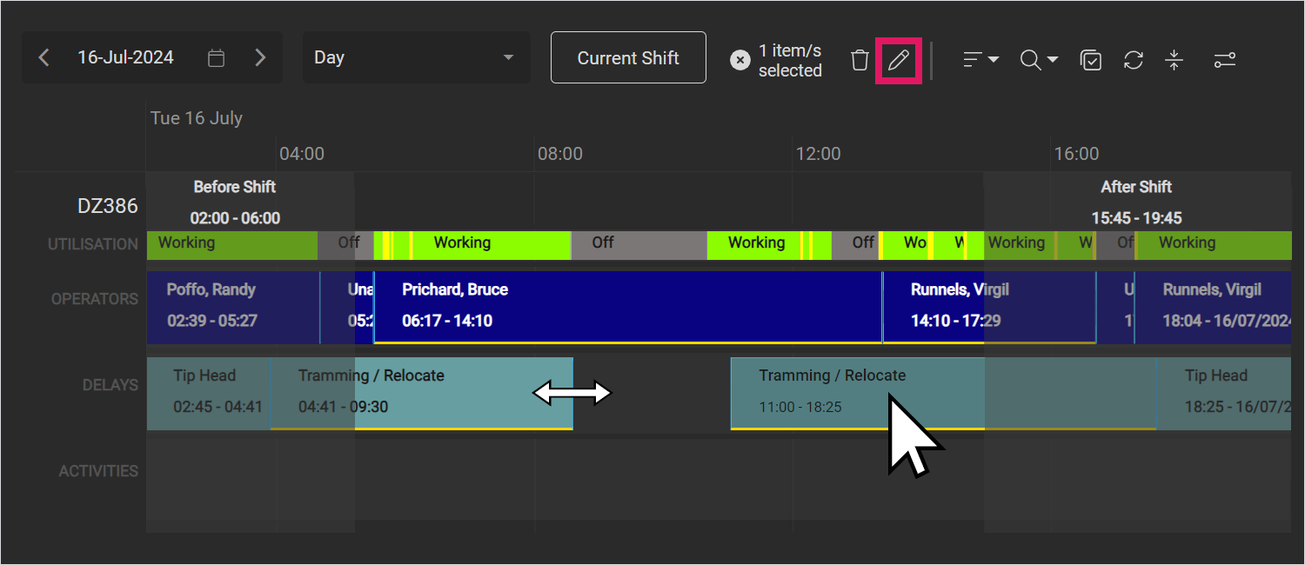Open the filter sliders settings
Screen dimensions: 1305x565
[x=1224, y=60]
